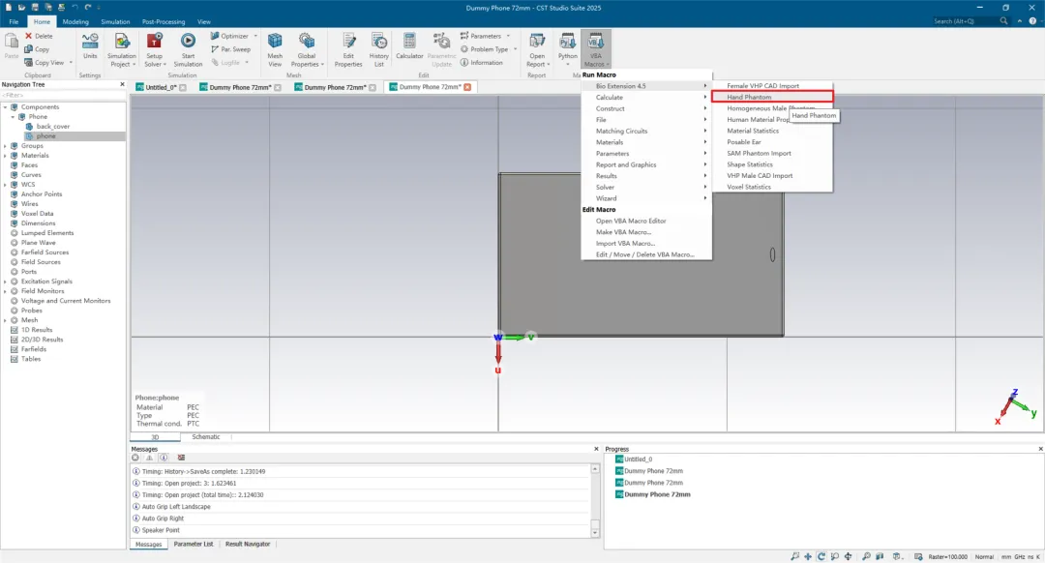Close the active Dummy Phone 72mm tab
The image size is (1045, 563).
[x=468, y=87]
